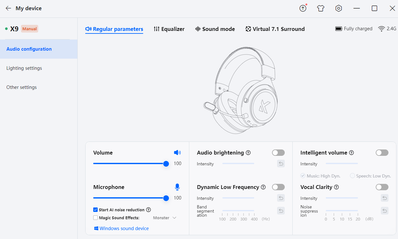Open the hexagon settings icon
The width and height of the screenshot is (398, 239).
339,9
